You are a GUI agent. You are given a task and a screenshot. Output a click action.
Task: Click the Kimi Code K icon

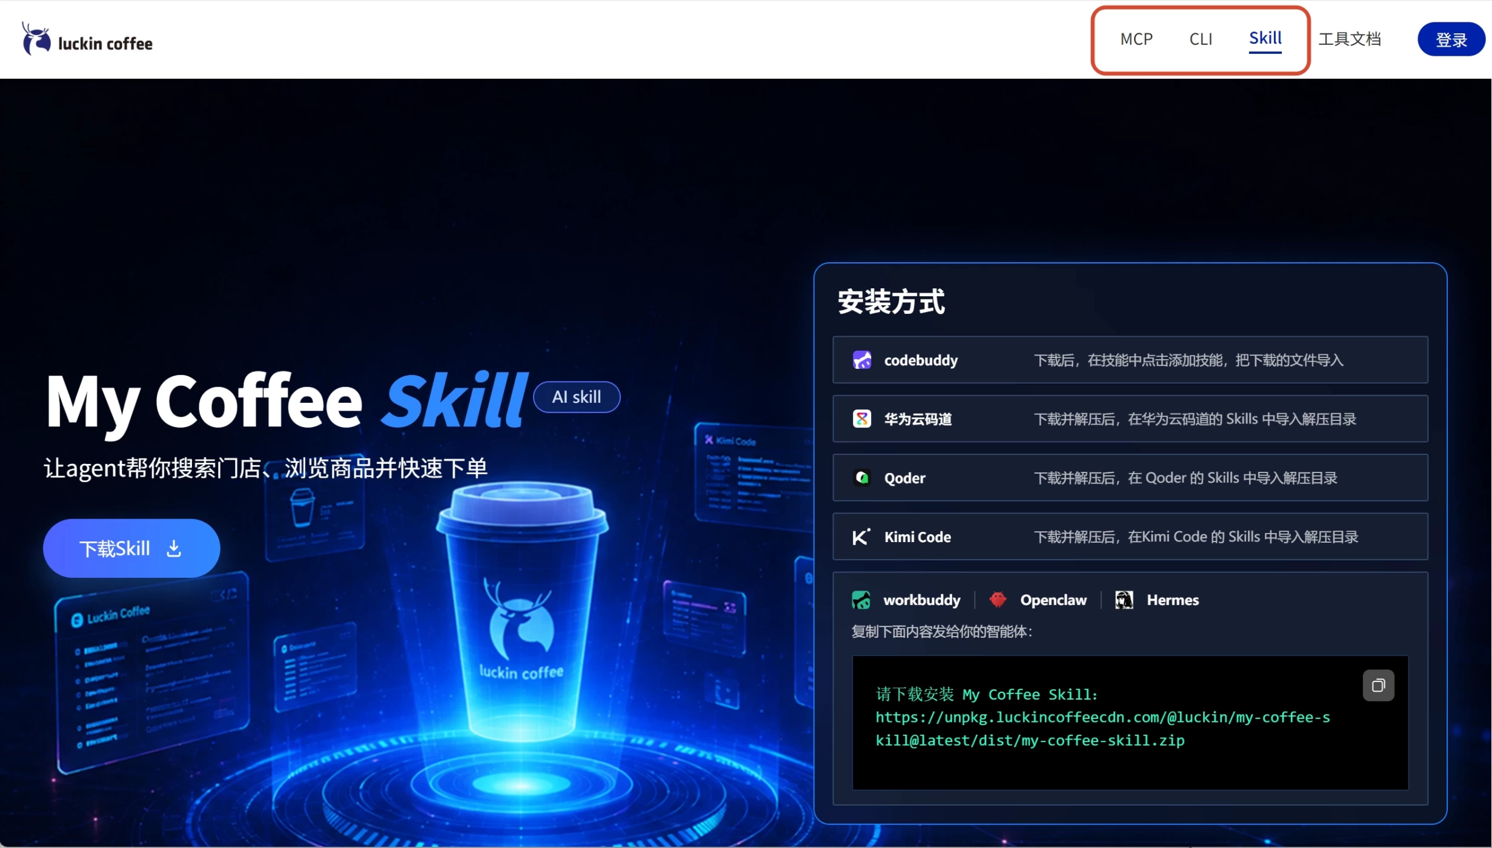pyautogui.click(x=861, y=537)
